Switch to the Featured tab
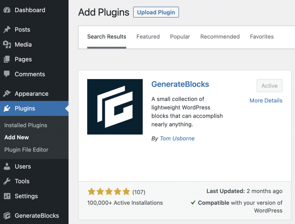The height and width of the screenshot is (224, 295). click(148, 36)
